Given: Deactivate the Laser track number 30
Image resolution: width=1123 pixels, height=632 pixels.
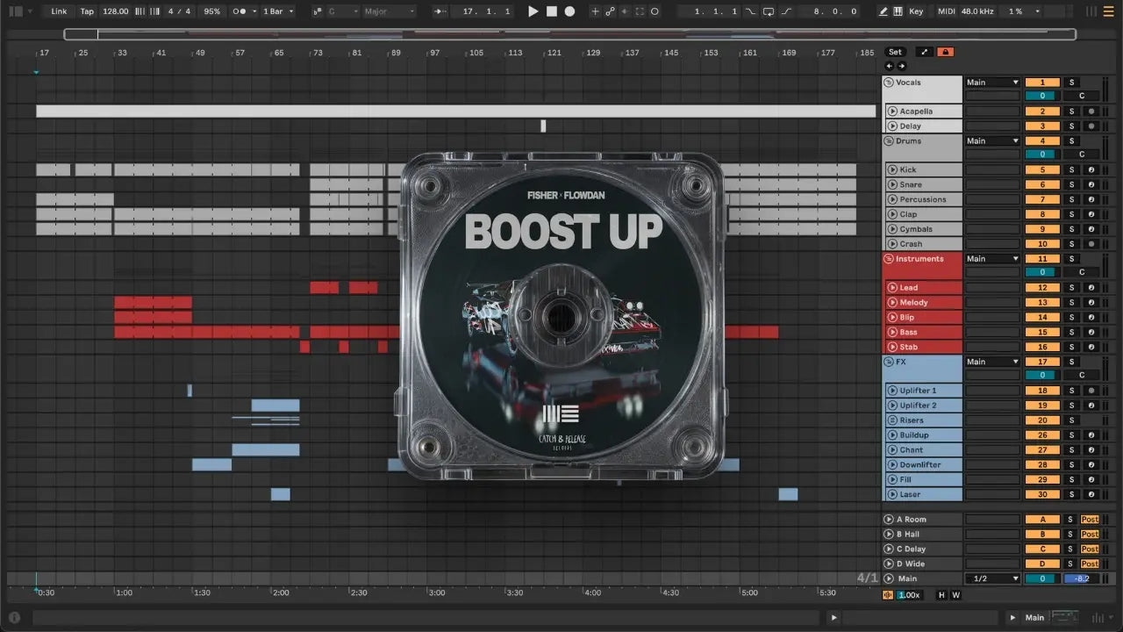Looking at the screenshot, I should [x=1042, y=494].
